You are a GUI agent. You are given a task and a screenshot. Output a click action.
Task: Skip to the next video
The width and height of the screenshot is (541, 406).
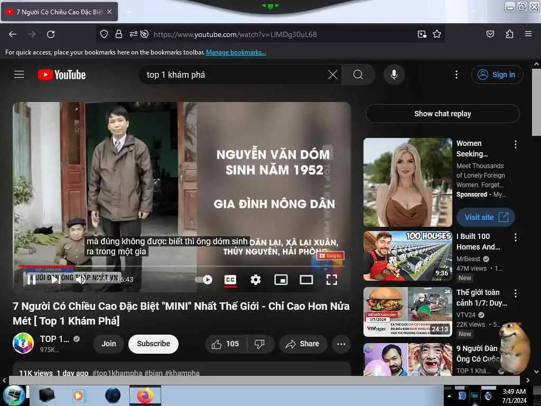tap(56, 280)
